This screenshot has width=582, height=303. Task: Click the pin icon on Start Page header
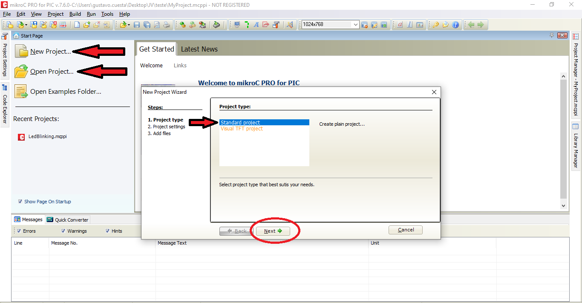coord(552,35)
